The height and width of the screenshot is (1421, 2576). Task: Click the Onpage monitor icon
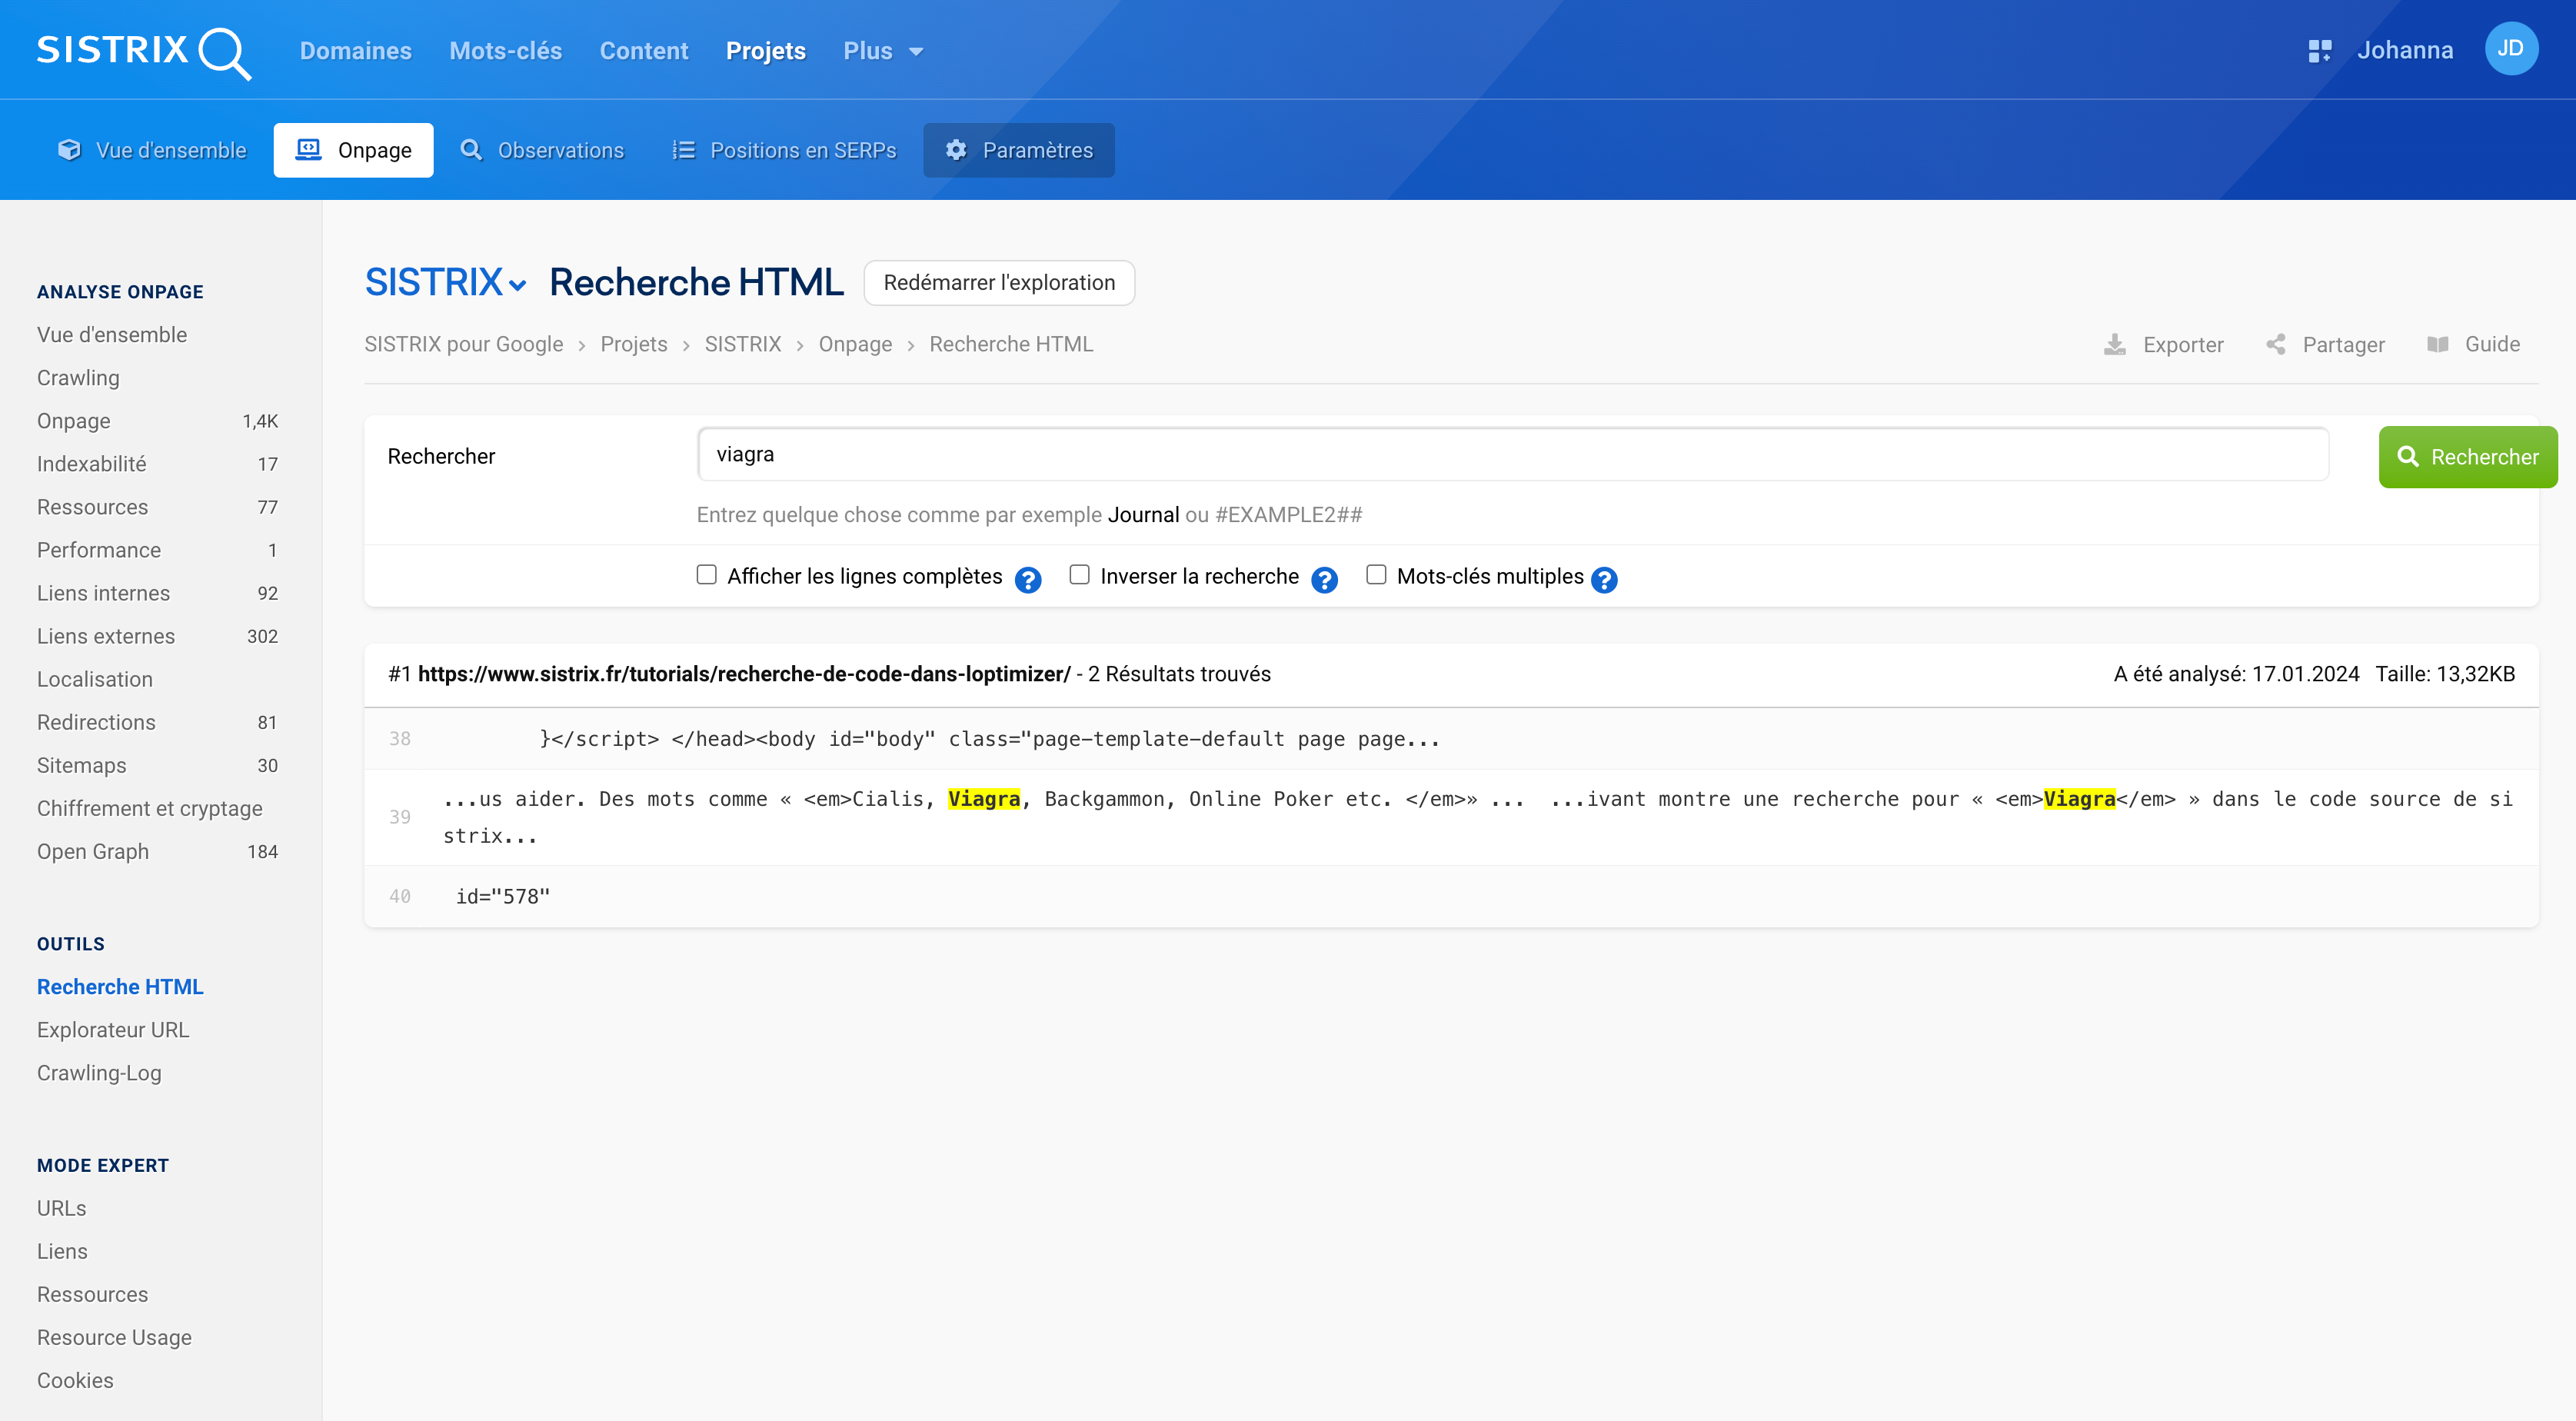[309, 150]
